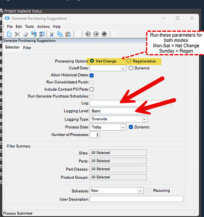Click the Forward arrow navigation icon
204x217 pixels.
[96, 34]
